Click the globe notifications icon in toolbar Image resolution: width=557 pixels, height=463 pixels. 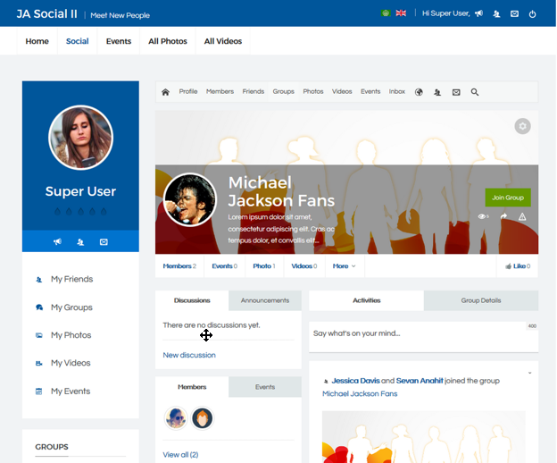point(419,92)
